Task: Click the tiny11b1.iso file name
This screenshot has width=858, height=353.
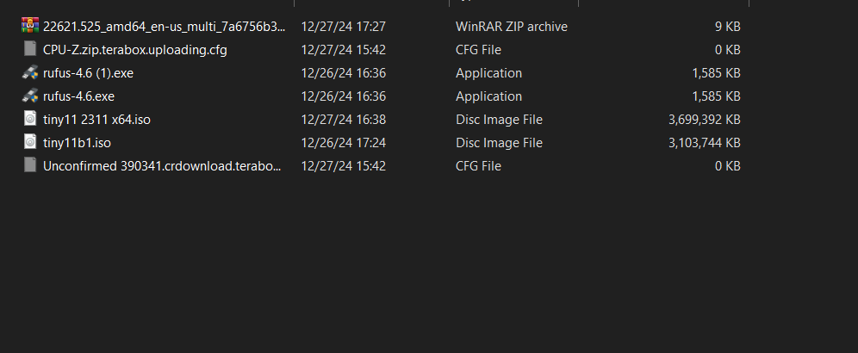Action: [78, 143]
